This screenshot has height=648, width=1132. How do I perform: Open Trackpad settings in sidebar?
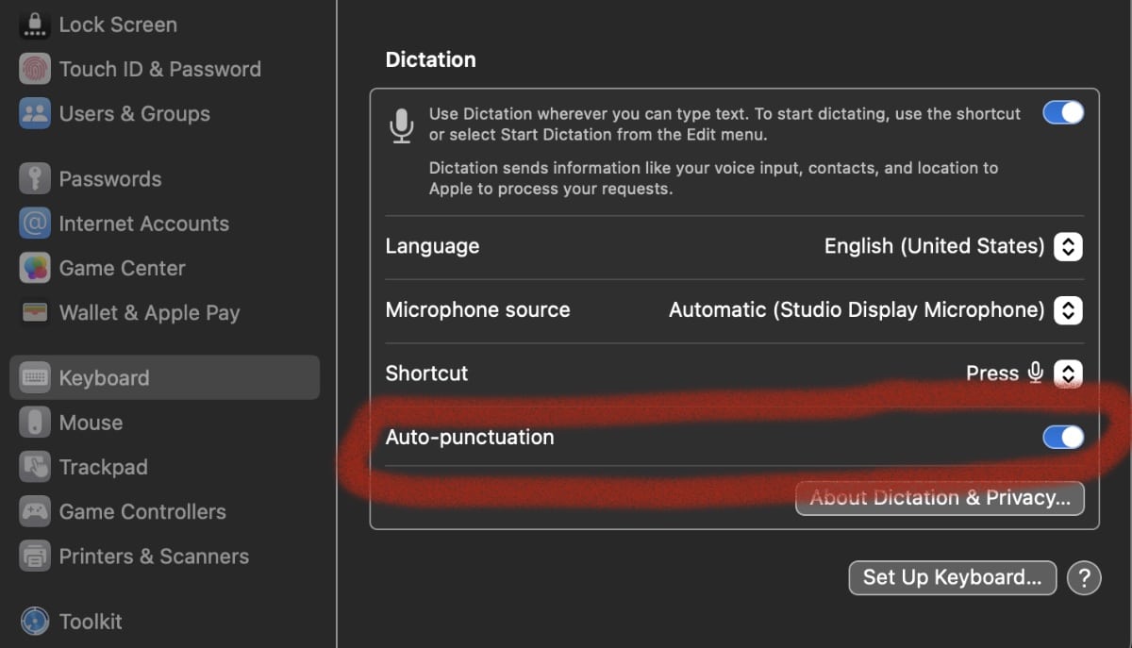103,467
